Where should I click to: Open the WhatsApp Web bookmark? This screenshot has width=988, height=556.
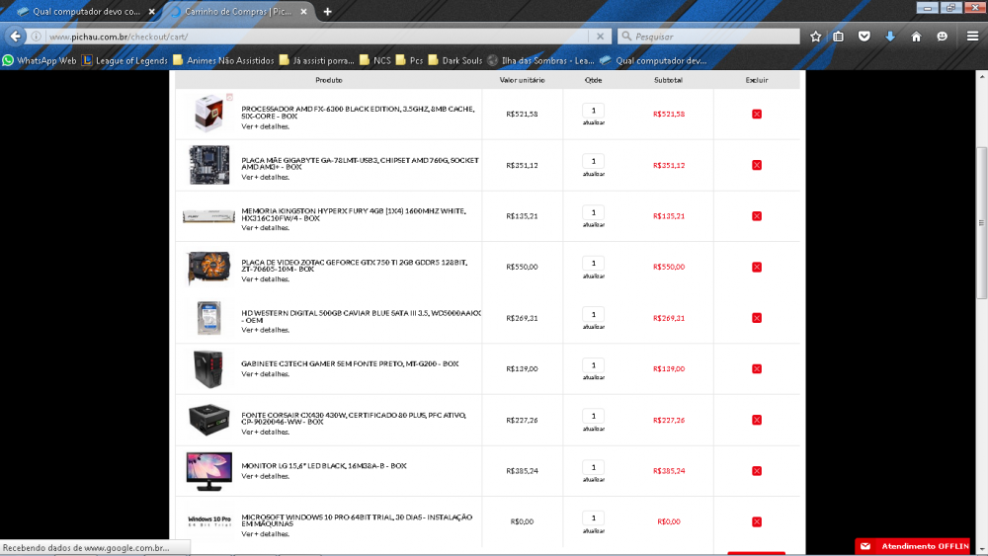[40, 60]
